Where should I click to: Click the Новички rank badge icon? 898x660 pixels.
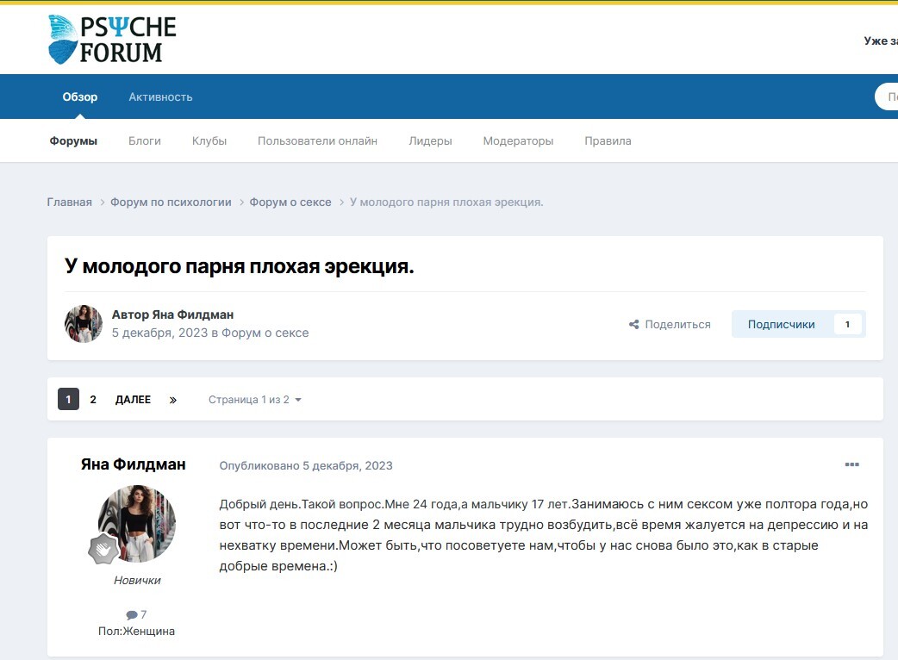[x=103, y=549]
